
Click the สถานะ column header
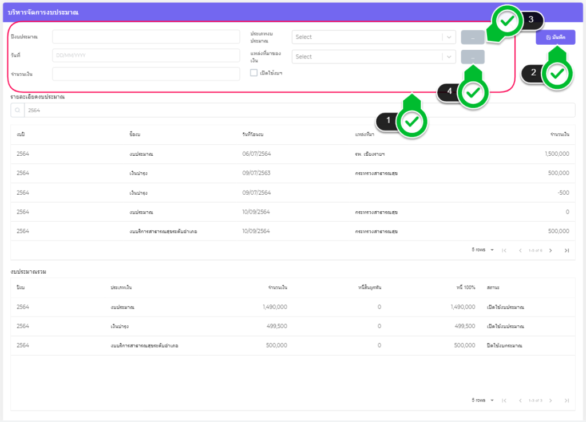click(x=492, y=287)
